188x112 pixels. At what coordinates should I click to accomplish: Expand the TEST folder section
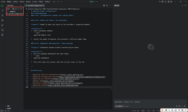coord(8,9)
